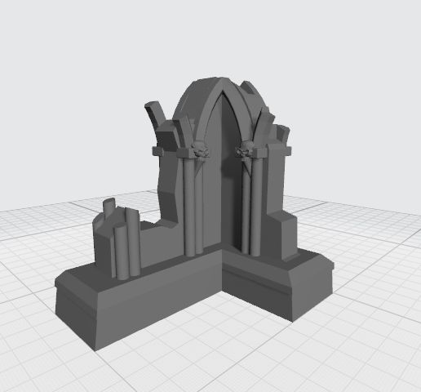Screen dimensions: 421x392
Task: Select the gothic arch ruin 3D model
Action: click(x=194, y=213)
